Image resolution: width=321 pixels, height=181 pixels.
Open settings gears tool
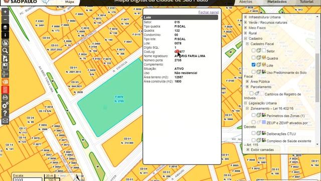[x=5, y=105]
